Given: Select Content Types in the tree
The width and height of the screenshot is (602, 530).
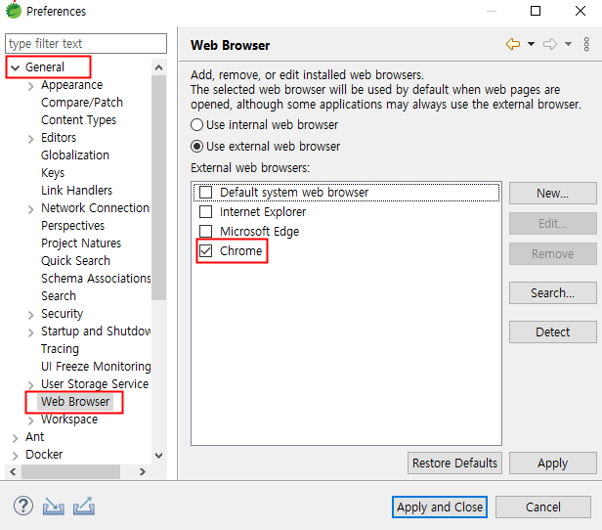Looking at the screenshot, I should pyautogui.click(x=78, y=120).
